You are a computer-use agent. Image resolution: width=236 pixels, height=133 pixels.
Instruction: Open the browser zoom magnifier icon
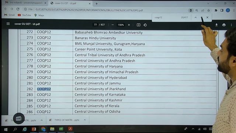pos(197,10)
